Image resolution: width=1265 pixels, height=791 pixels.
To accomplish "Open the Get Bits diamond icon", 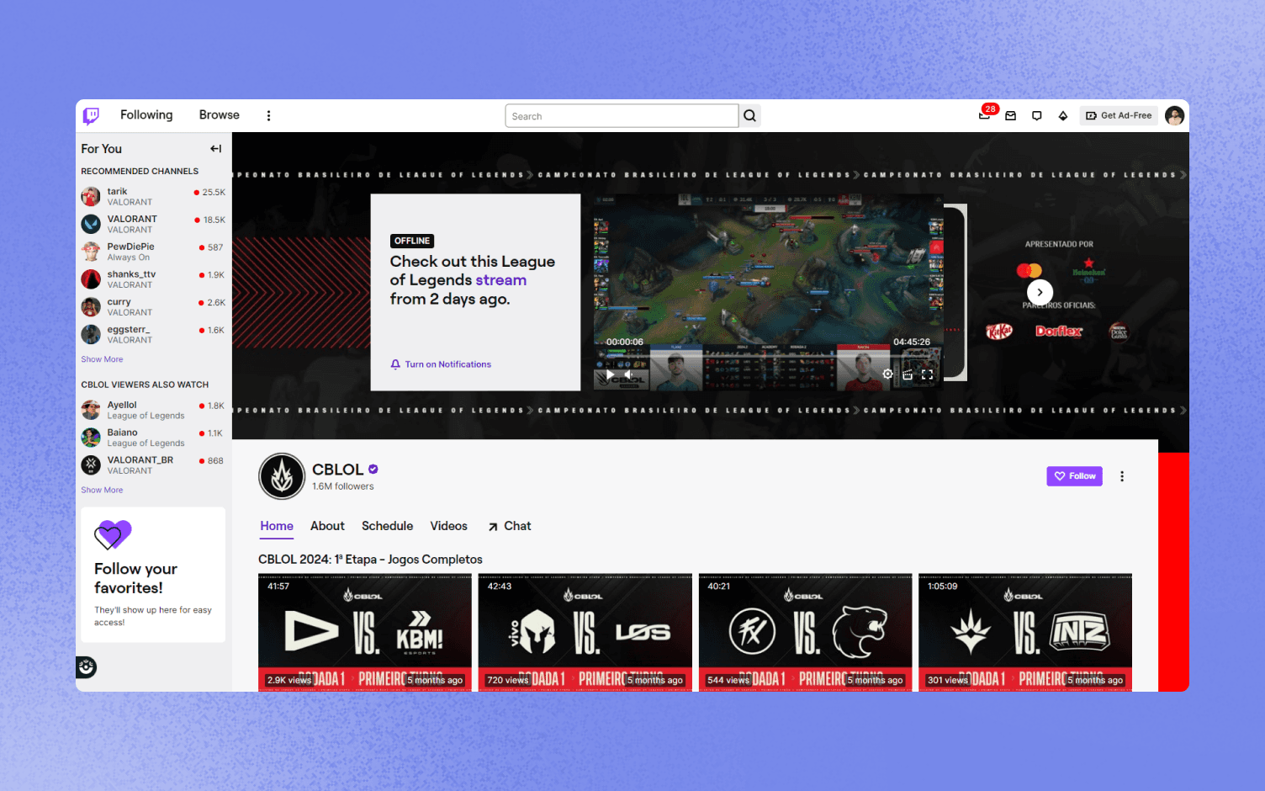I will tap(1062, 116).
